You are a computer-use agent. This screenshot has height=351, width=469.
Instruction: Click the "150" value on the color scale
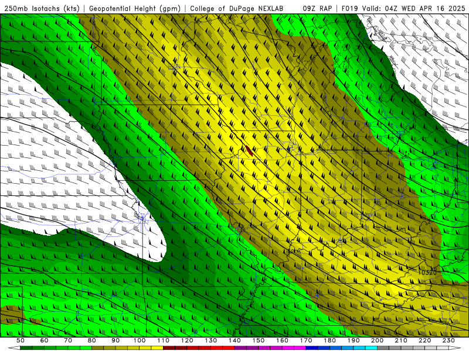259,340
